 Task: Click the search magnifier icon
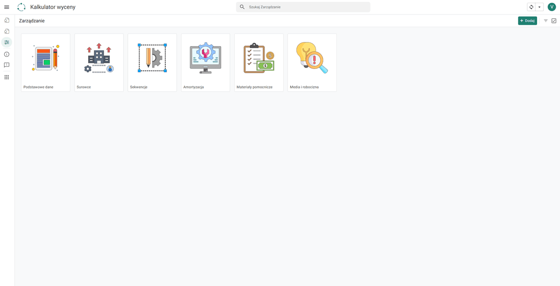242,7
